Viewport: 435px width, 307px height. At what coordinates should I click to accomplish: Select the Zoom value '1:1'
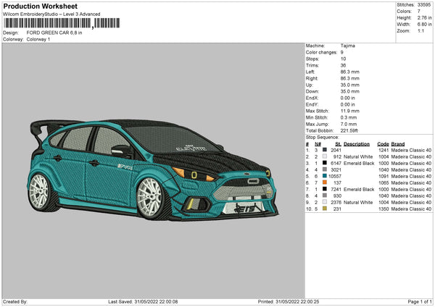click(x=420, y=31)
